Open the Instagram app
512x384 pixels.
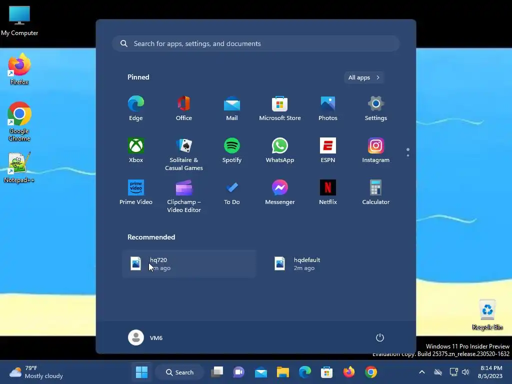point(376,150)
